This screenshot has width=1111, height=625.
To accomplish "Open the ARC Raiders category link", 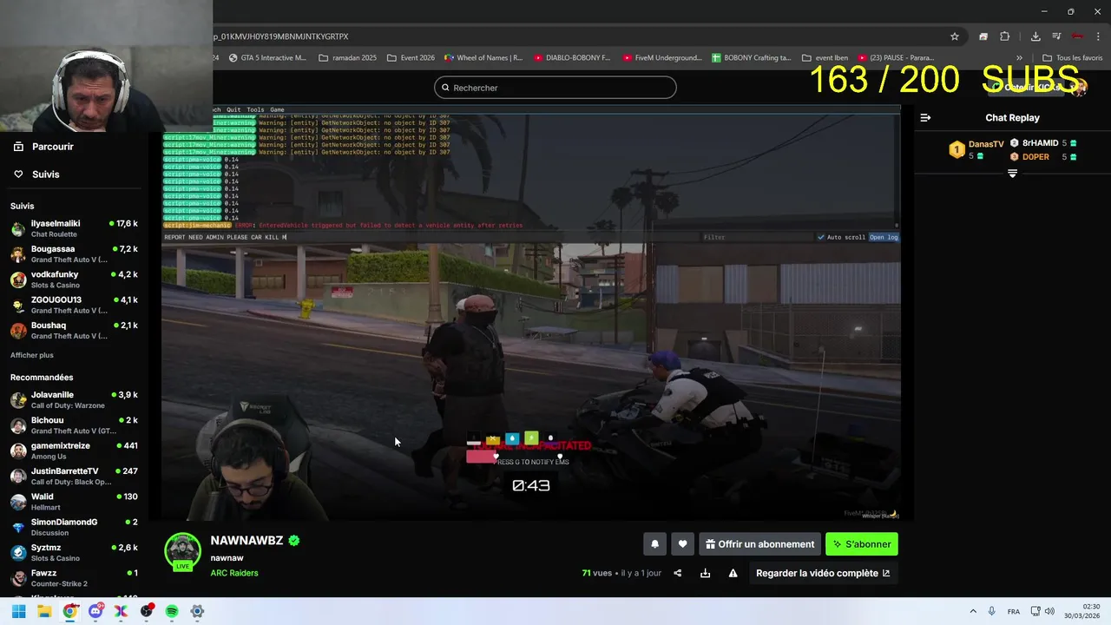I will click(233, 573).
